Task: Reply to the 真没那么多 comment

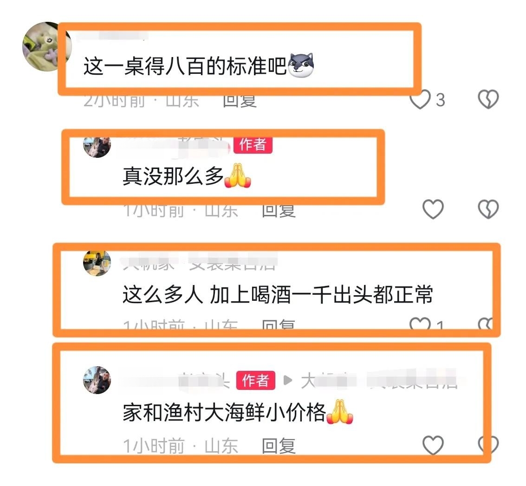Action: [x=279, y=211]
